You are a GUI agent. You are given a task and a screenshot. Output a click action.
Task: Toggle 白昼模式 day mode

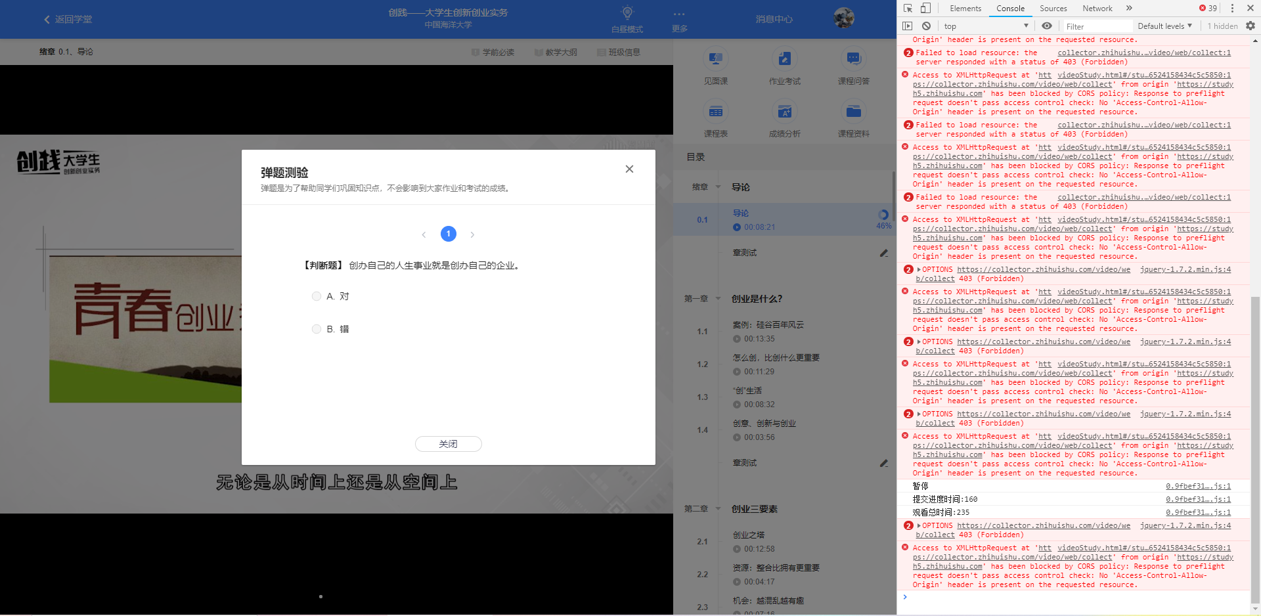tap(627, 19)
